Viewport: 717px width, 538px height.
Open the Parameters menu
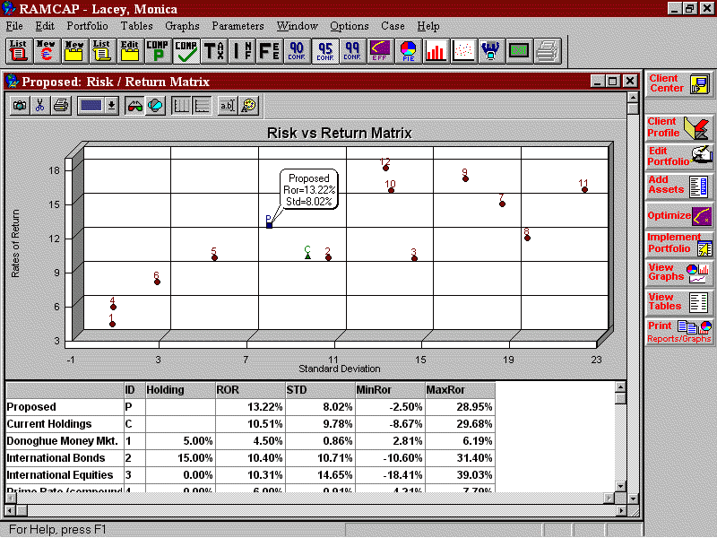[238, 26]
